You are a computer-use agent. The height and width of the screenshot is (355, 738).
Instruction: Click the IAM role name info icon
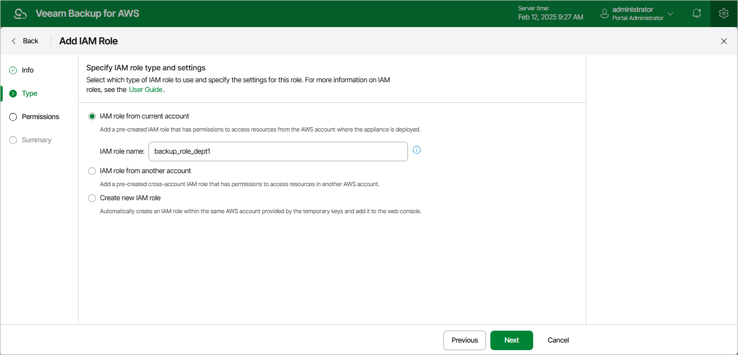[417, 150]
